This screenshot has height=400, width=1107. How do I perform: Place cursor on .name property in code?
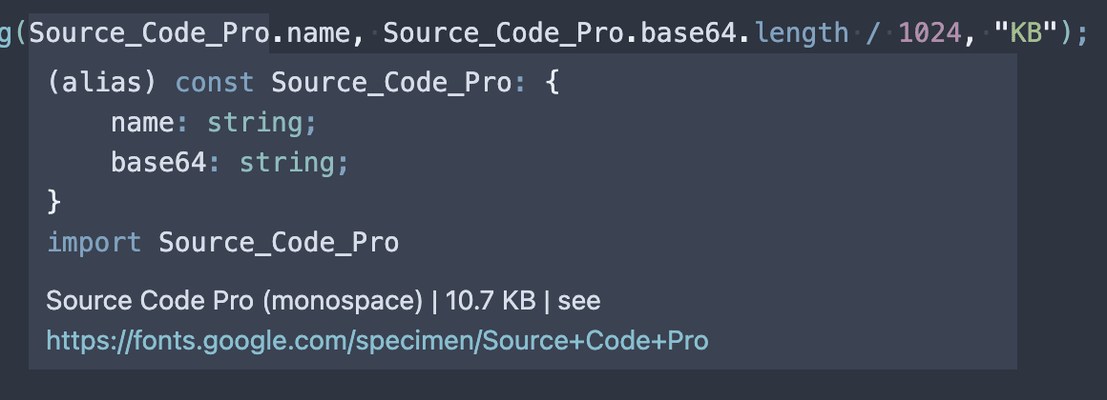point(310,32)
